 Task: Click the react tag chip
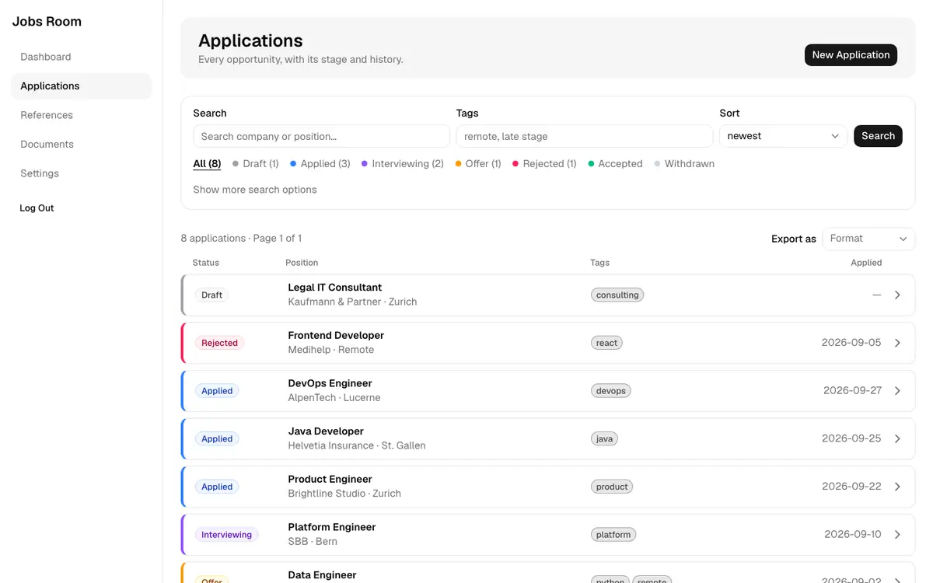tap(606, 343)
